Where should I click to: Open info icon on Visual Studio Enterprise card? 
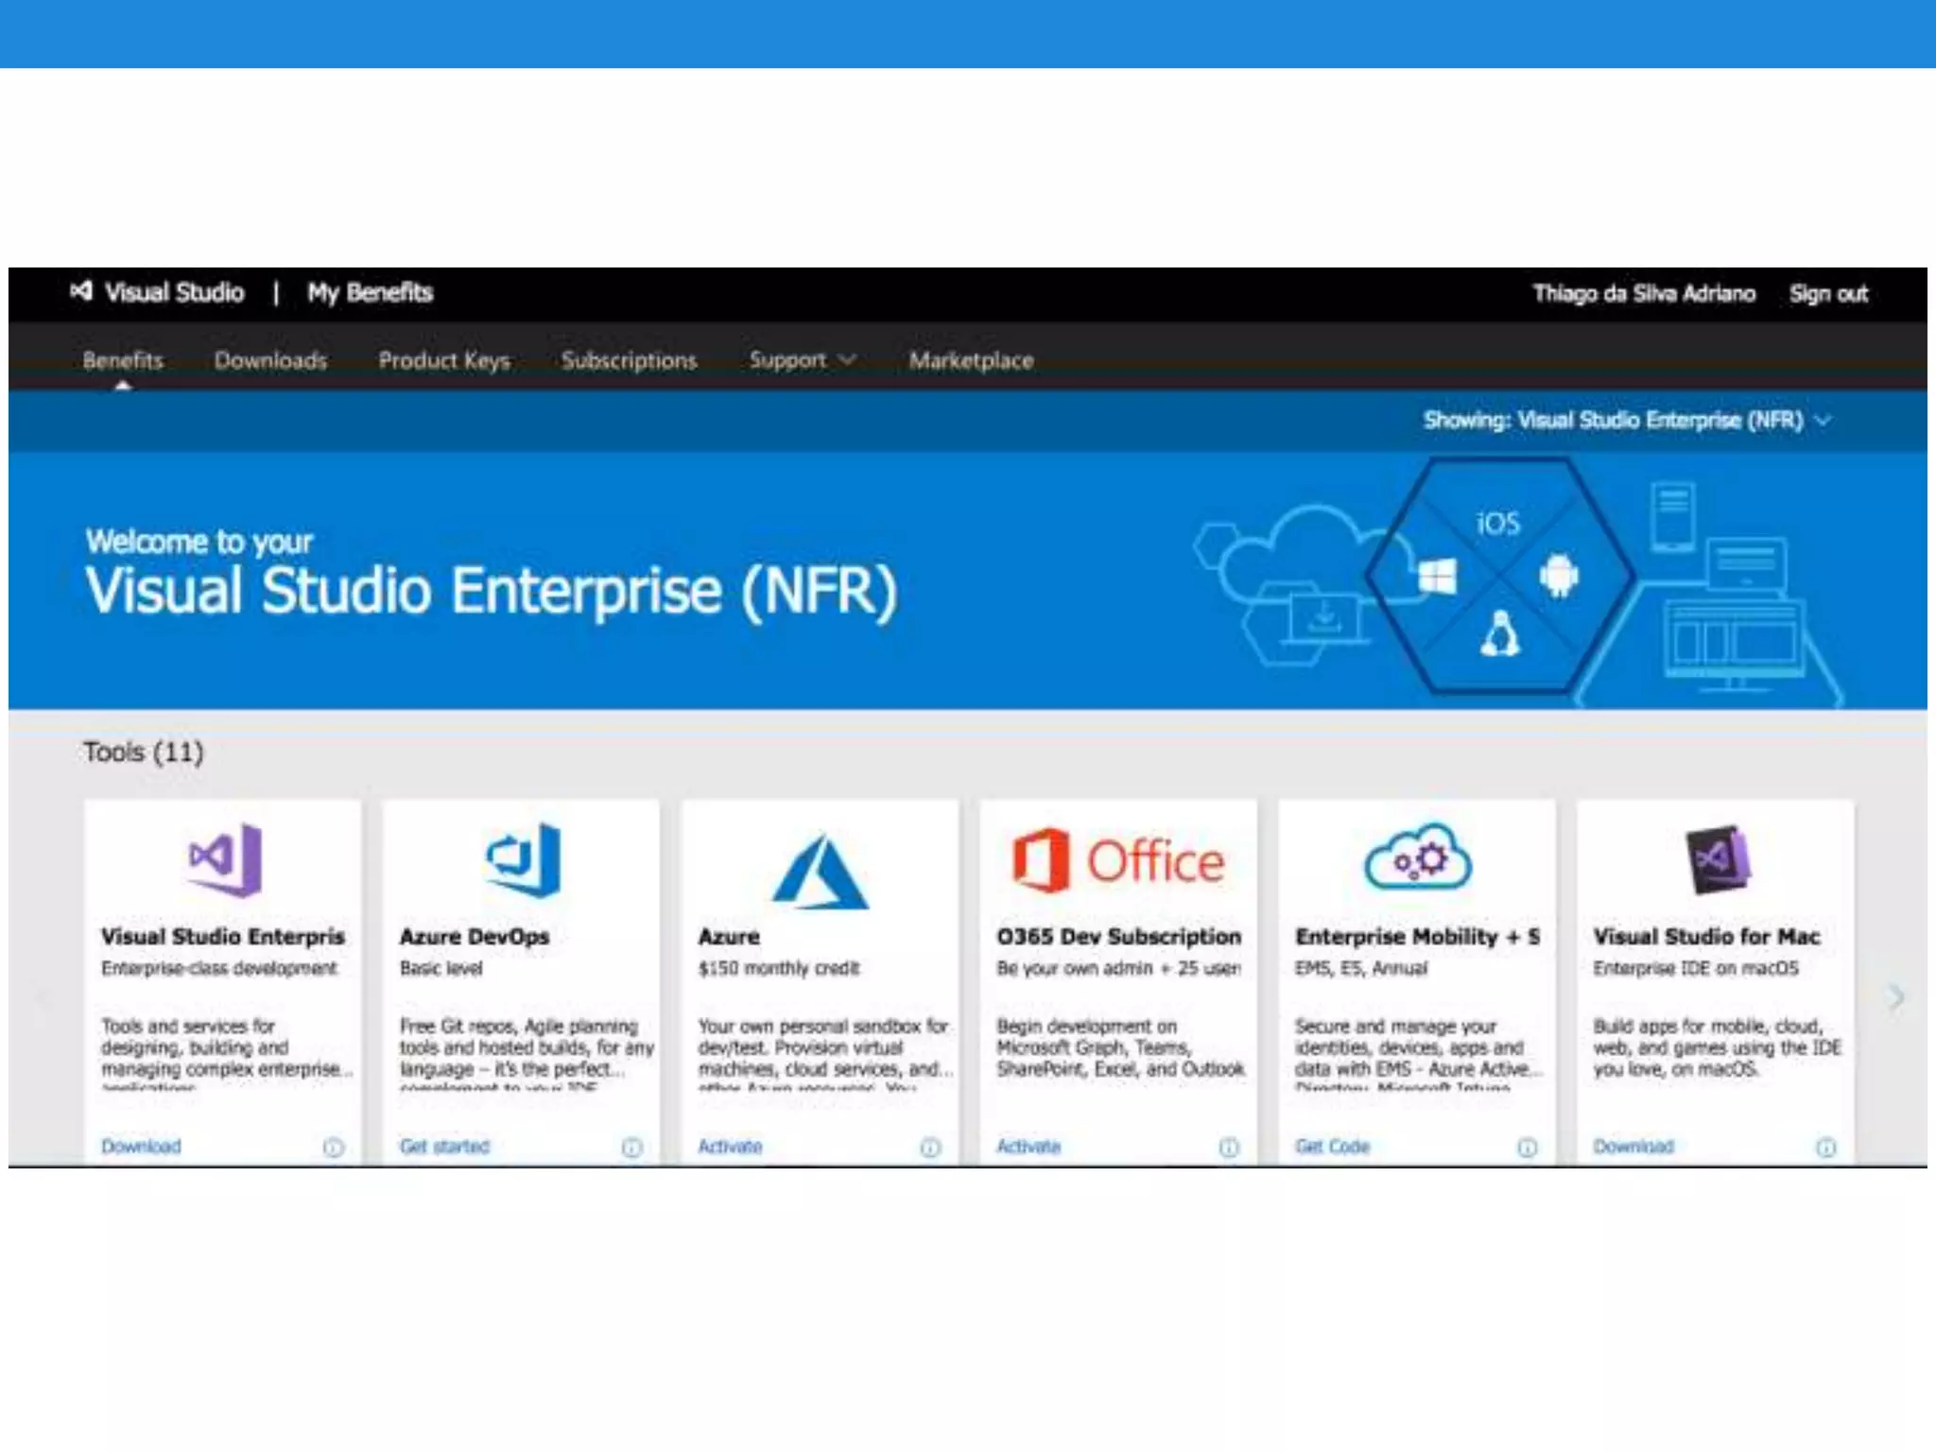333,1147
